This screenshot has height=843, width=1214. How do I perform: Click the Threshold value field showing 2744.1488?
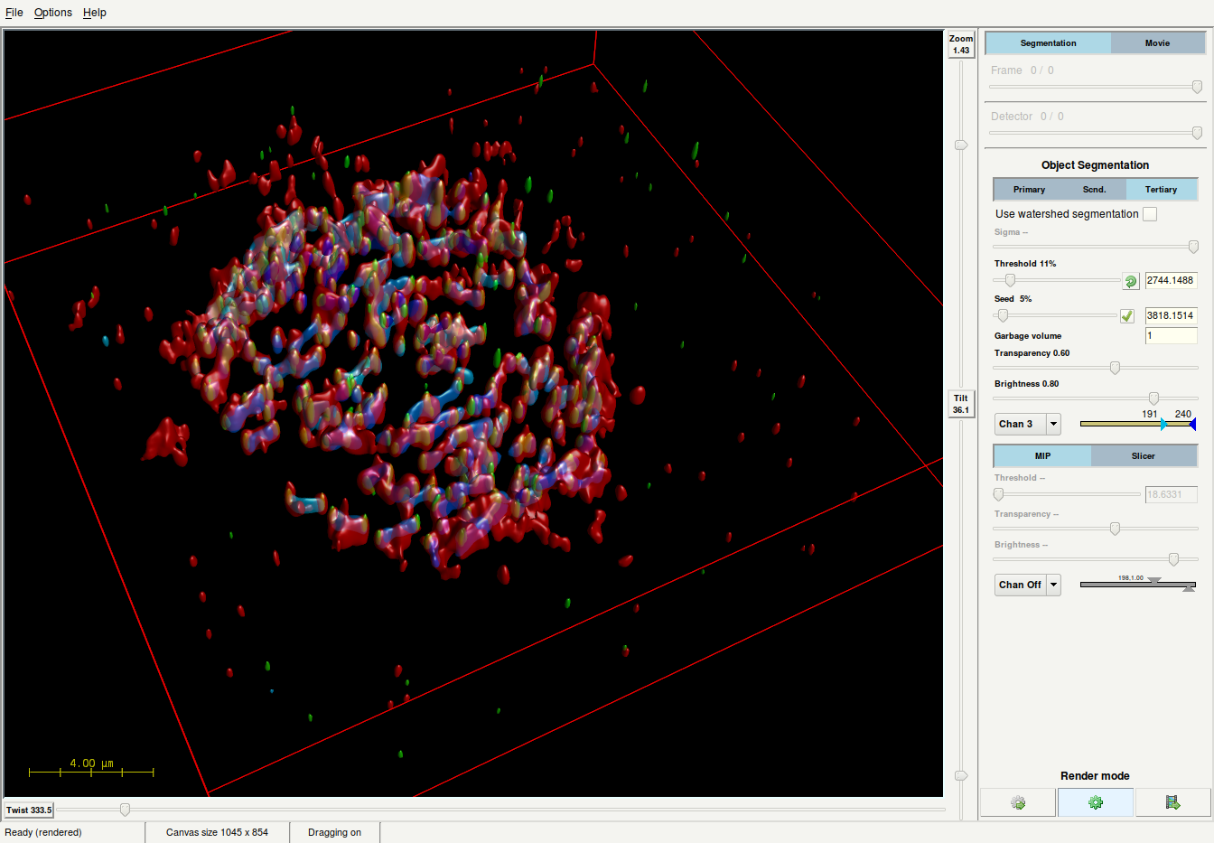click(1171, 280)
